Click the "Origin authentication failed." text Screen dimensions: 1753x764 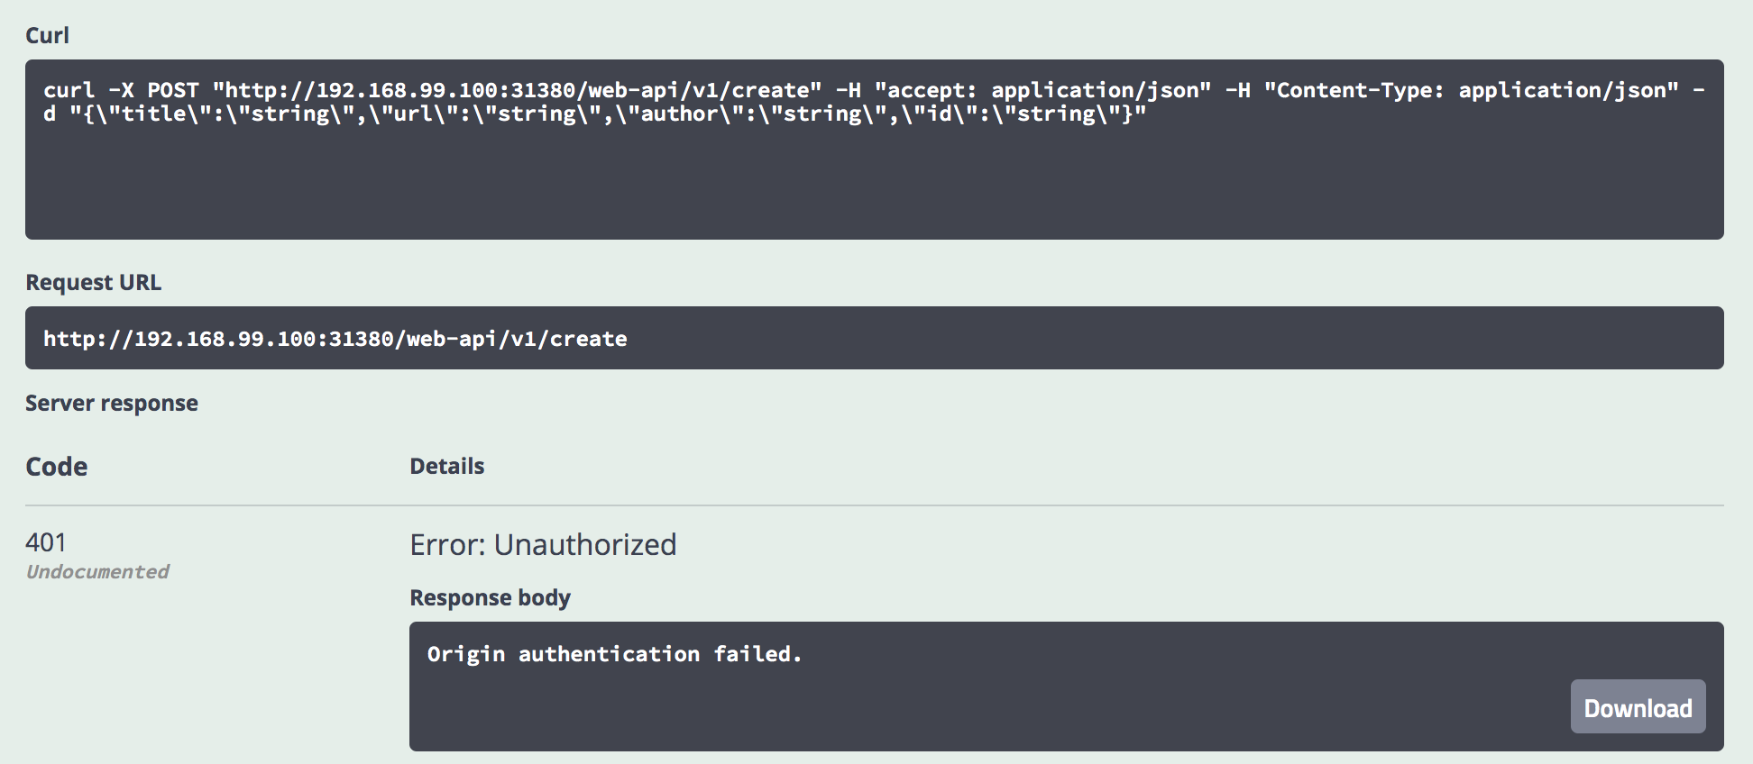(614, 654)
